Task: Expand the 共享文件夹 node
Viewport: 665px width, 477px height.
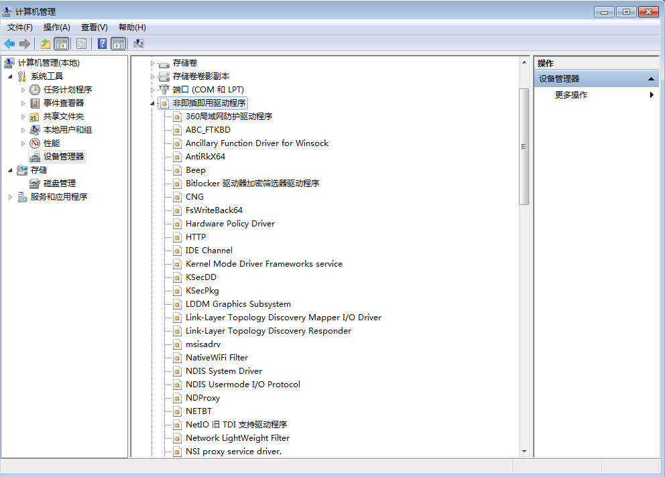Action: coord(23,117)
